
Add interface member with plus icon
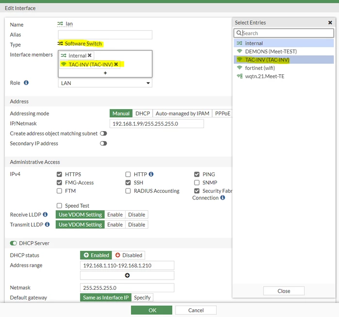click(105, 73)
